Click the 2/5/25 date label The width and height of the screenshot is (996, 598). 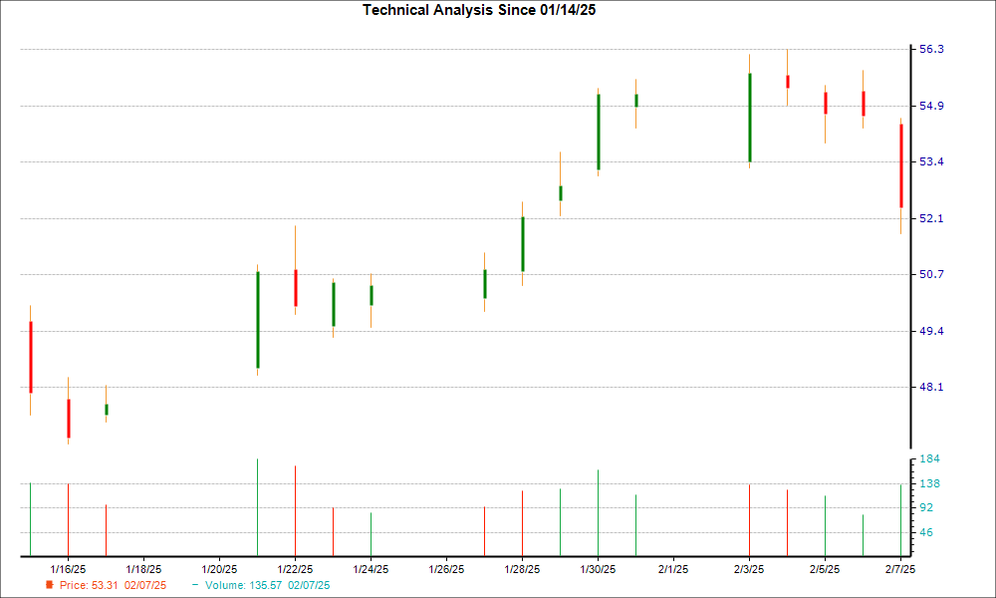(825, 569)
